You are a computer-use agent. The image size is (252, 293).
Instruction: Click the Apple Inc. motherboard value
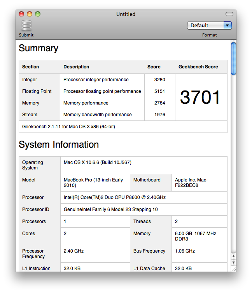point(191,183)
